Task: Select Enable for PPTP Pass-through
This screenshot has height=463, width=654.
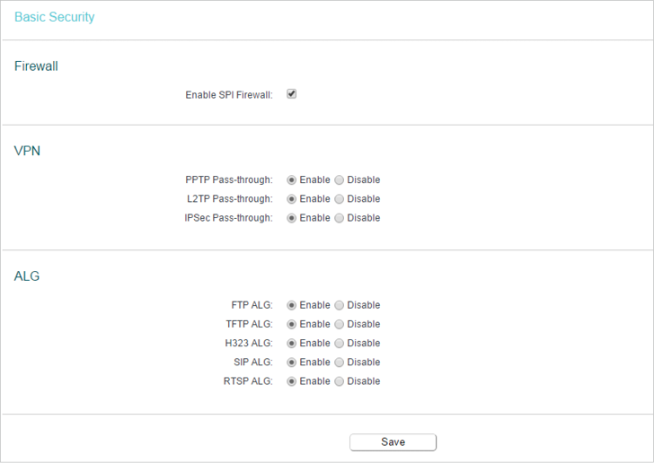Action: point(292,180)
